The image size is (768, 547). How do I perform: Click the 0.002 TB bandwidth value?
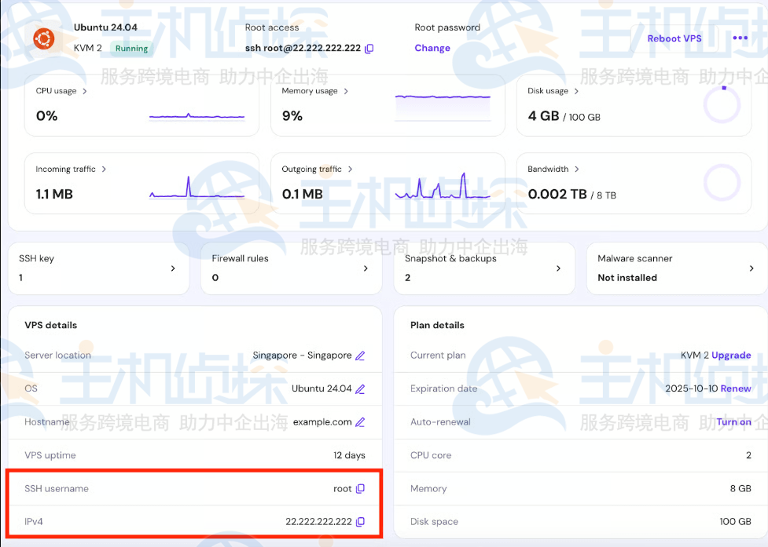click(557, 194)
